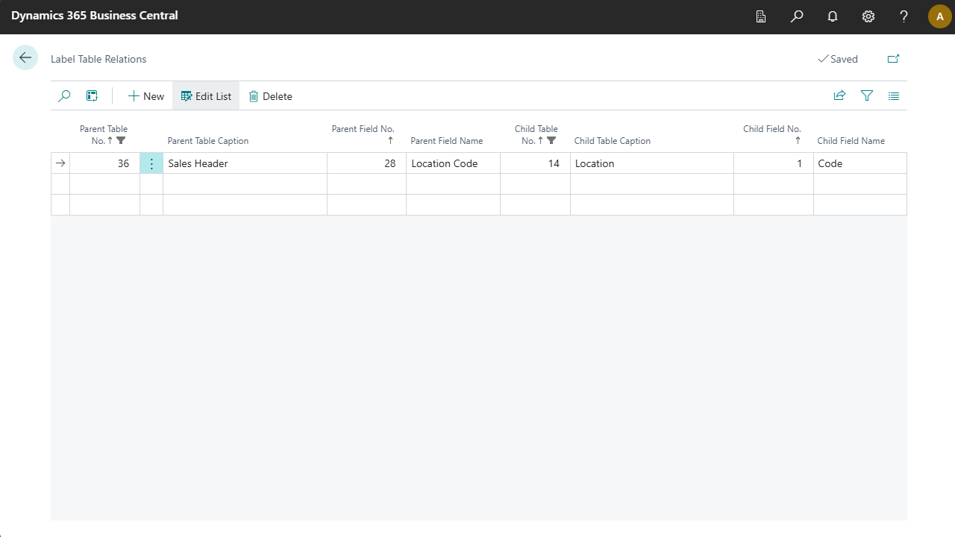The height and width of the screenshot is (537, 955).
Task: Click the back arrow button
Action: [25, 58]
